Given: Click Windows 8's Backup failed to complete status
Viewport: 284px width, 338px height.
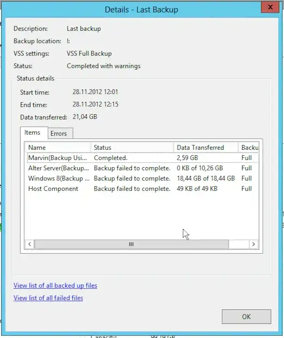Looking at the screenshot, I should (132, 178).
